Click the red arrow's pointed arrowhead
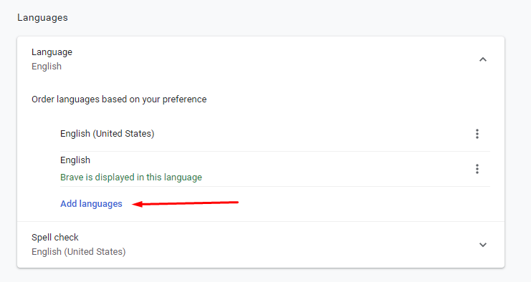531x282 pixels. click(x=135, y=204)
